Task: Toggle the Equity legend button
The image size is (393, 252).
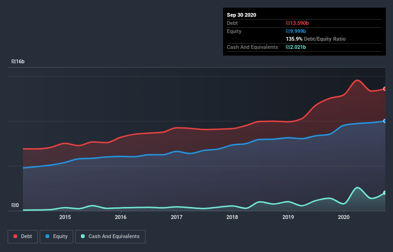Action: pyautogui.click(x=56, y=237)
